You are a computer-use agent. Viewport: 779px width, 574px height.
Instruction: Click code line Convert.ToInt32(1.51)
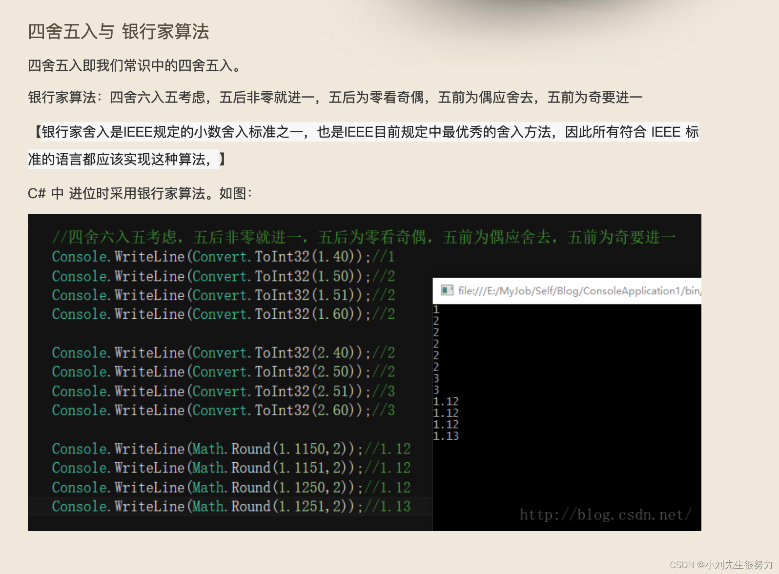pyautogui.click(x=224, y=295)
